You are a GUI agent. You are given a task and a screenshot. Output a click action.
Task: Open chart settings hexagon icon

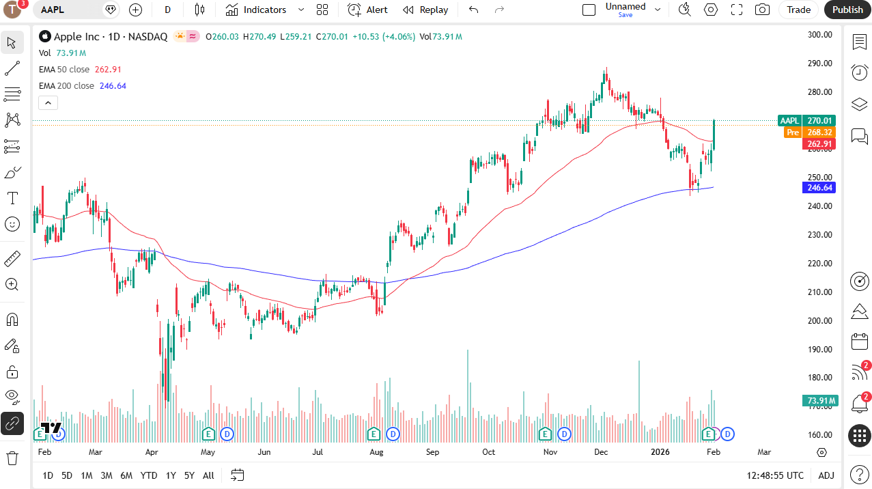[x=711, y=10]
